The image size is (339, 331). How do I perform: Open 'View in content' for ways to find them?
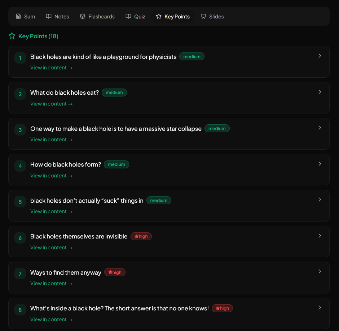click(x=51, y=283)
